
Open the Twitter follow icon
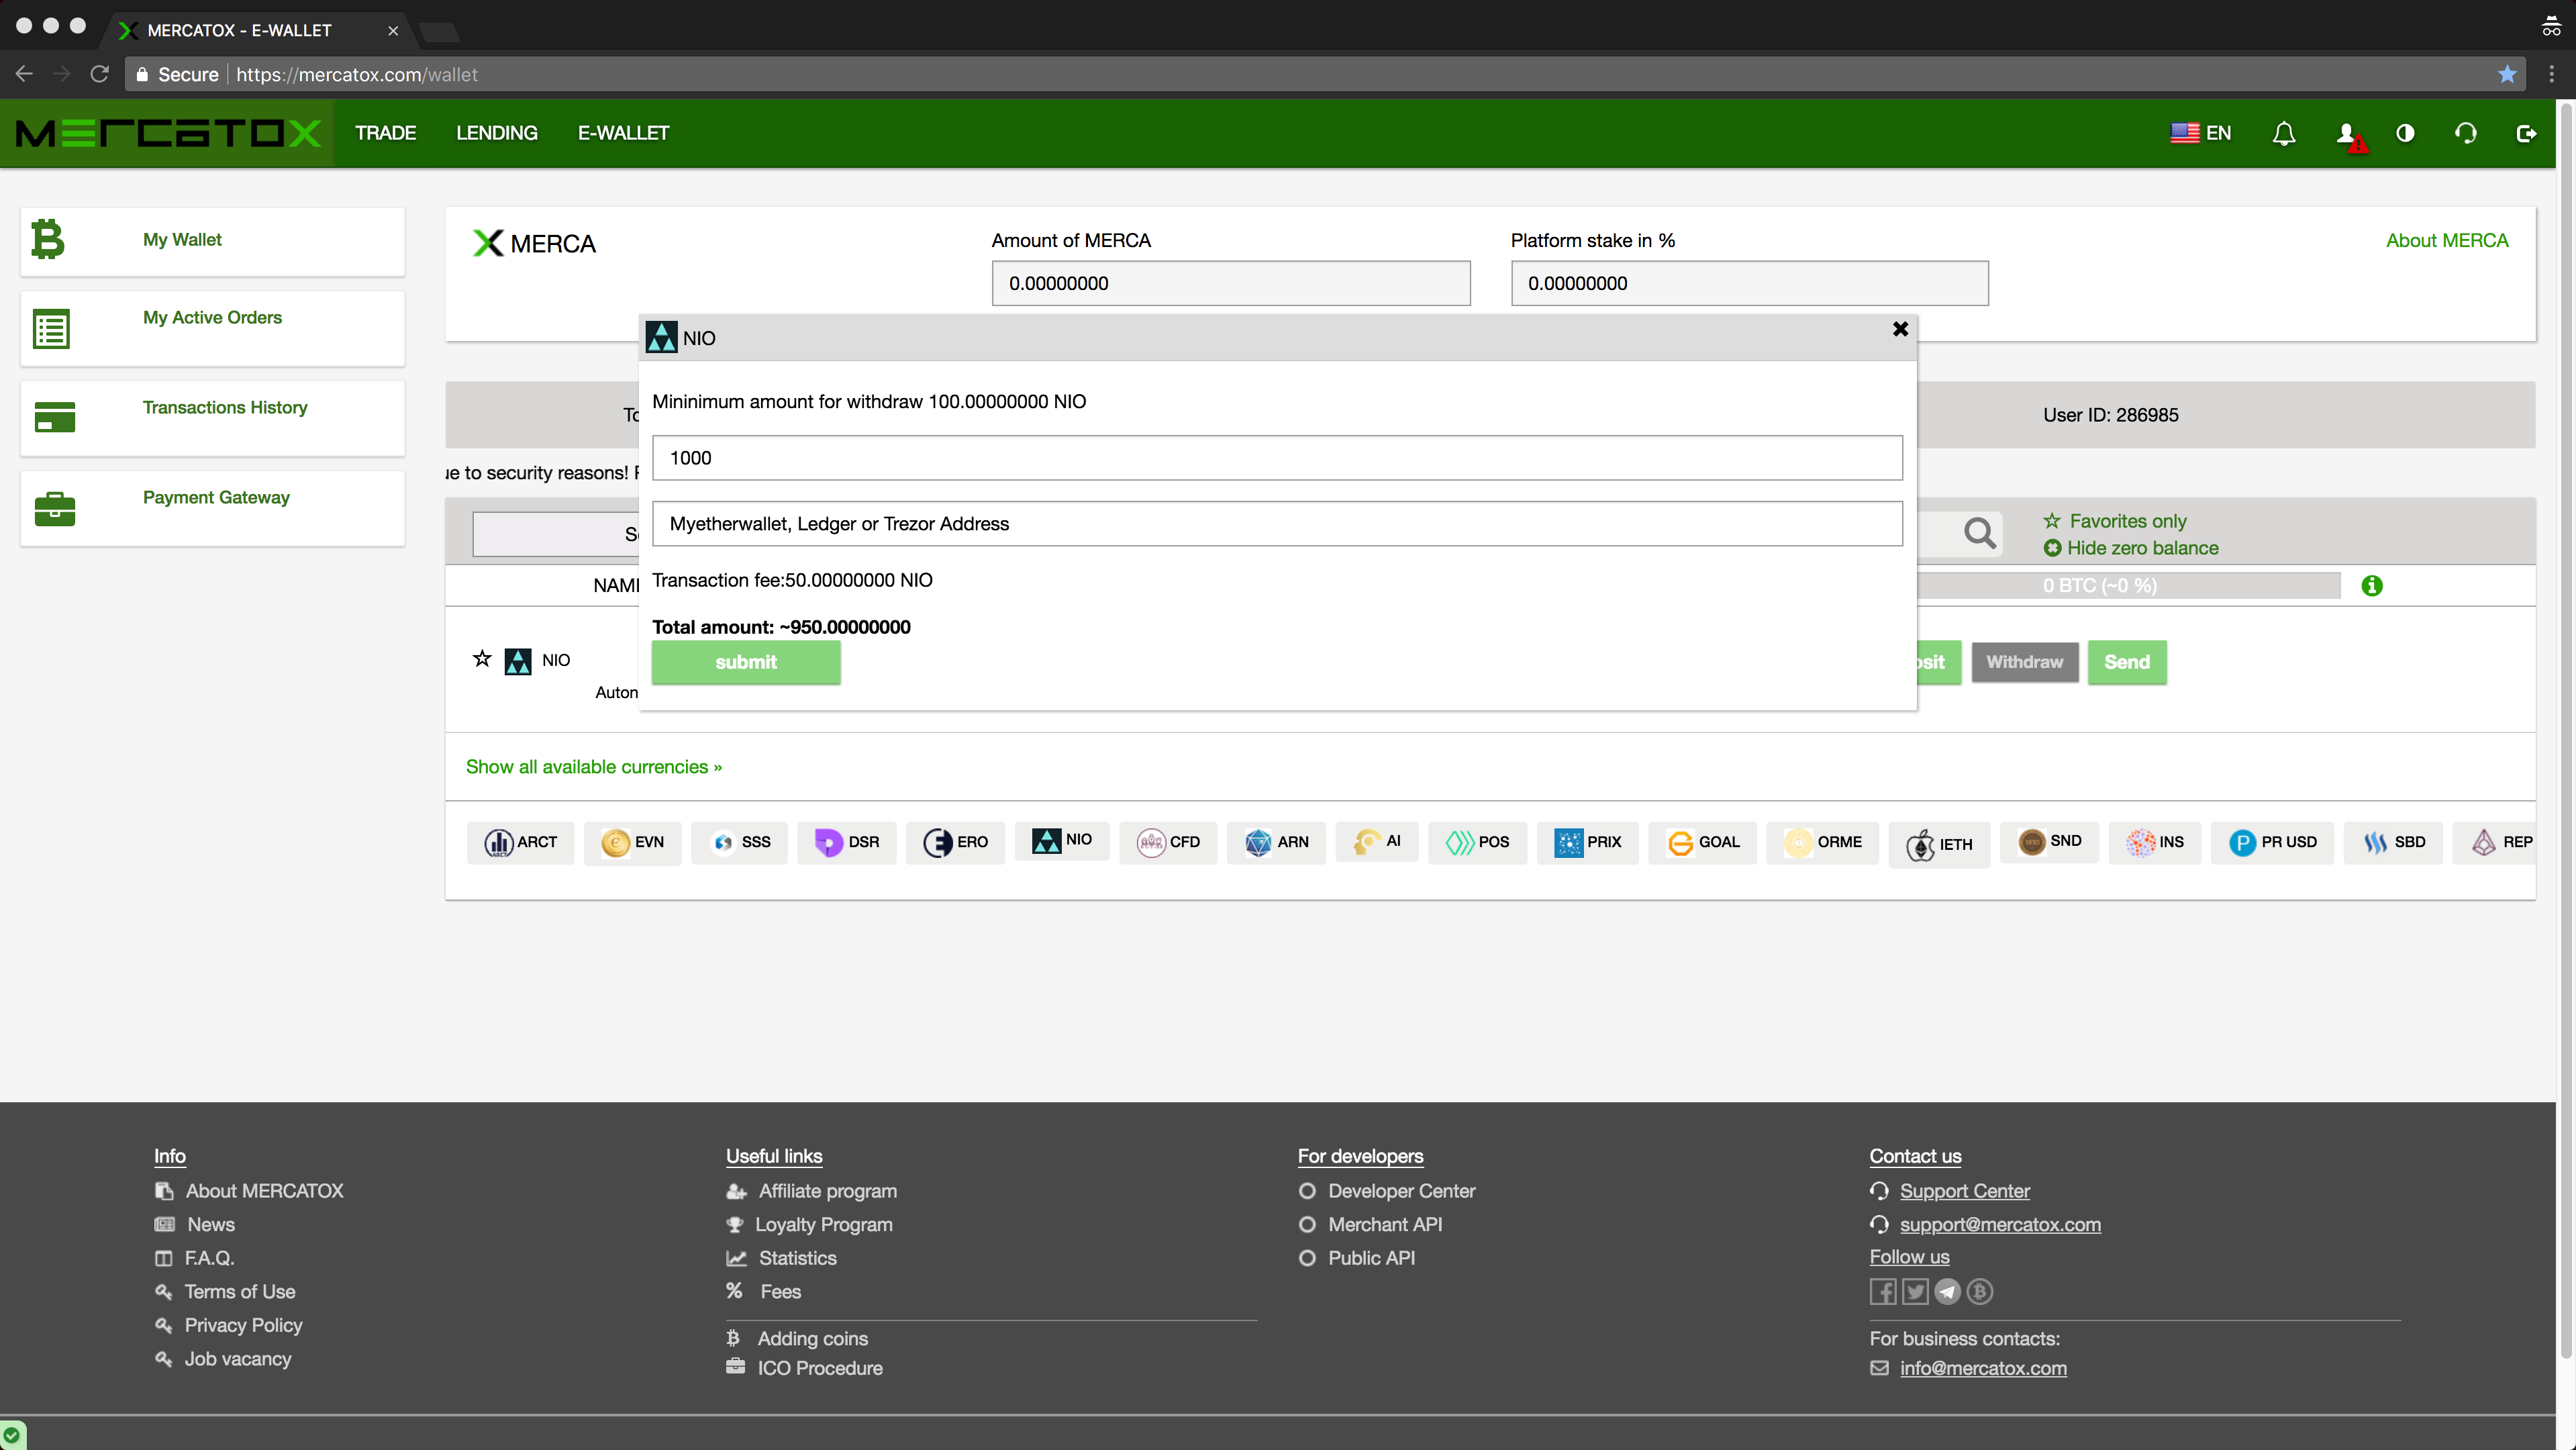[1915, 1291]
